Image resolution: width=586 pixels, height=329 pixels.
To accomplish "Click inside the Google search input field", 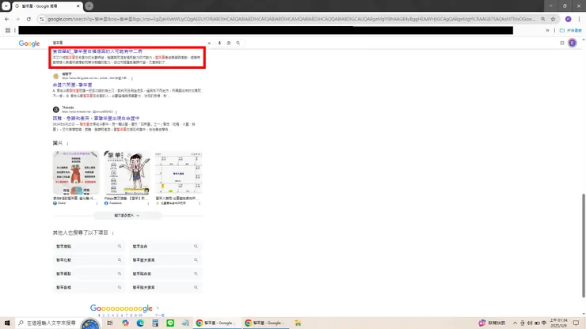I will click(x=127, y=43).
